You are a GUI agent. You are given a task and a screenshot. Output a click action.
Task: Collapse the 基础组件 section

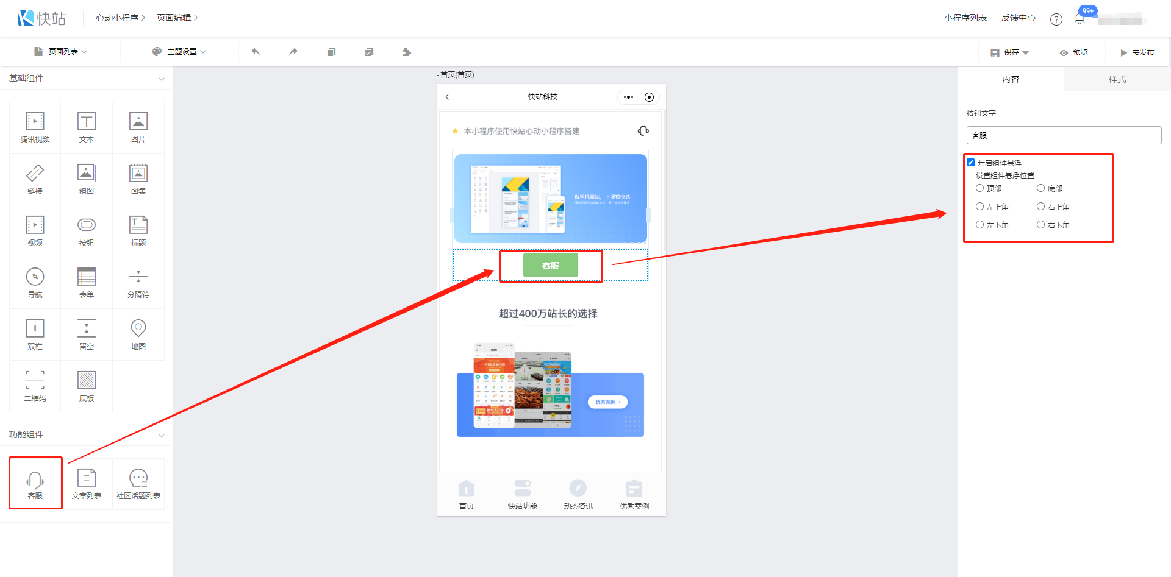pos(161,79)
